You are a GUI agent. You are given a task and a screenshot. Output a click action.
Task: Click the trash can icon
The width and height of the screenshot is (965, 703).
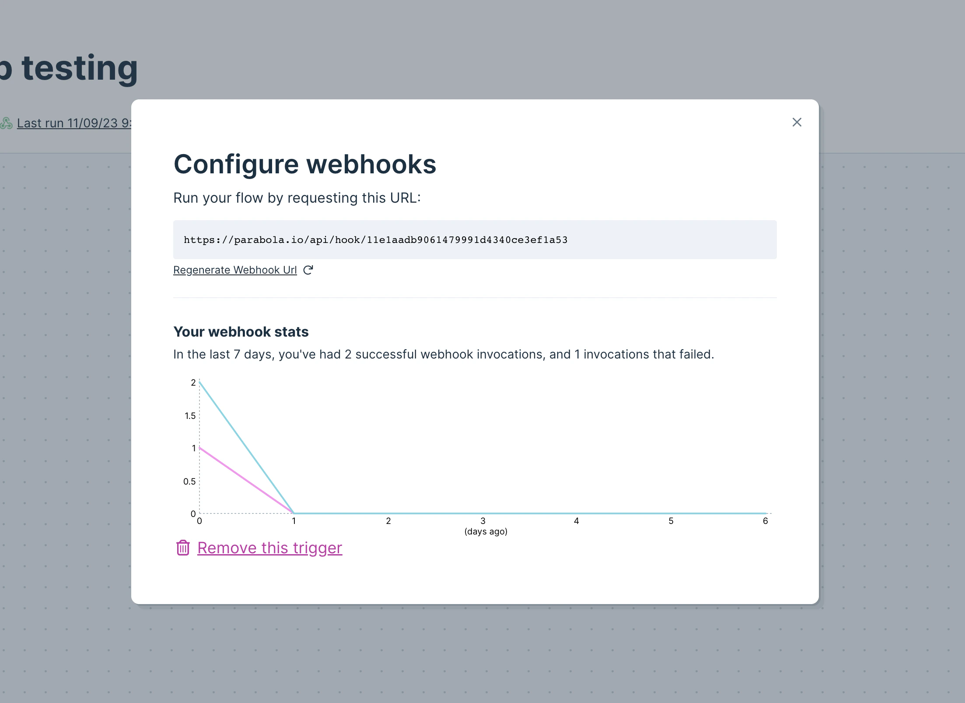point(183,548)
